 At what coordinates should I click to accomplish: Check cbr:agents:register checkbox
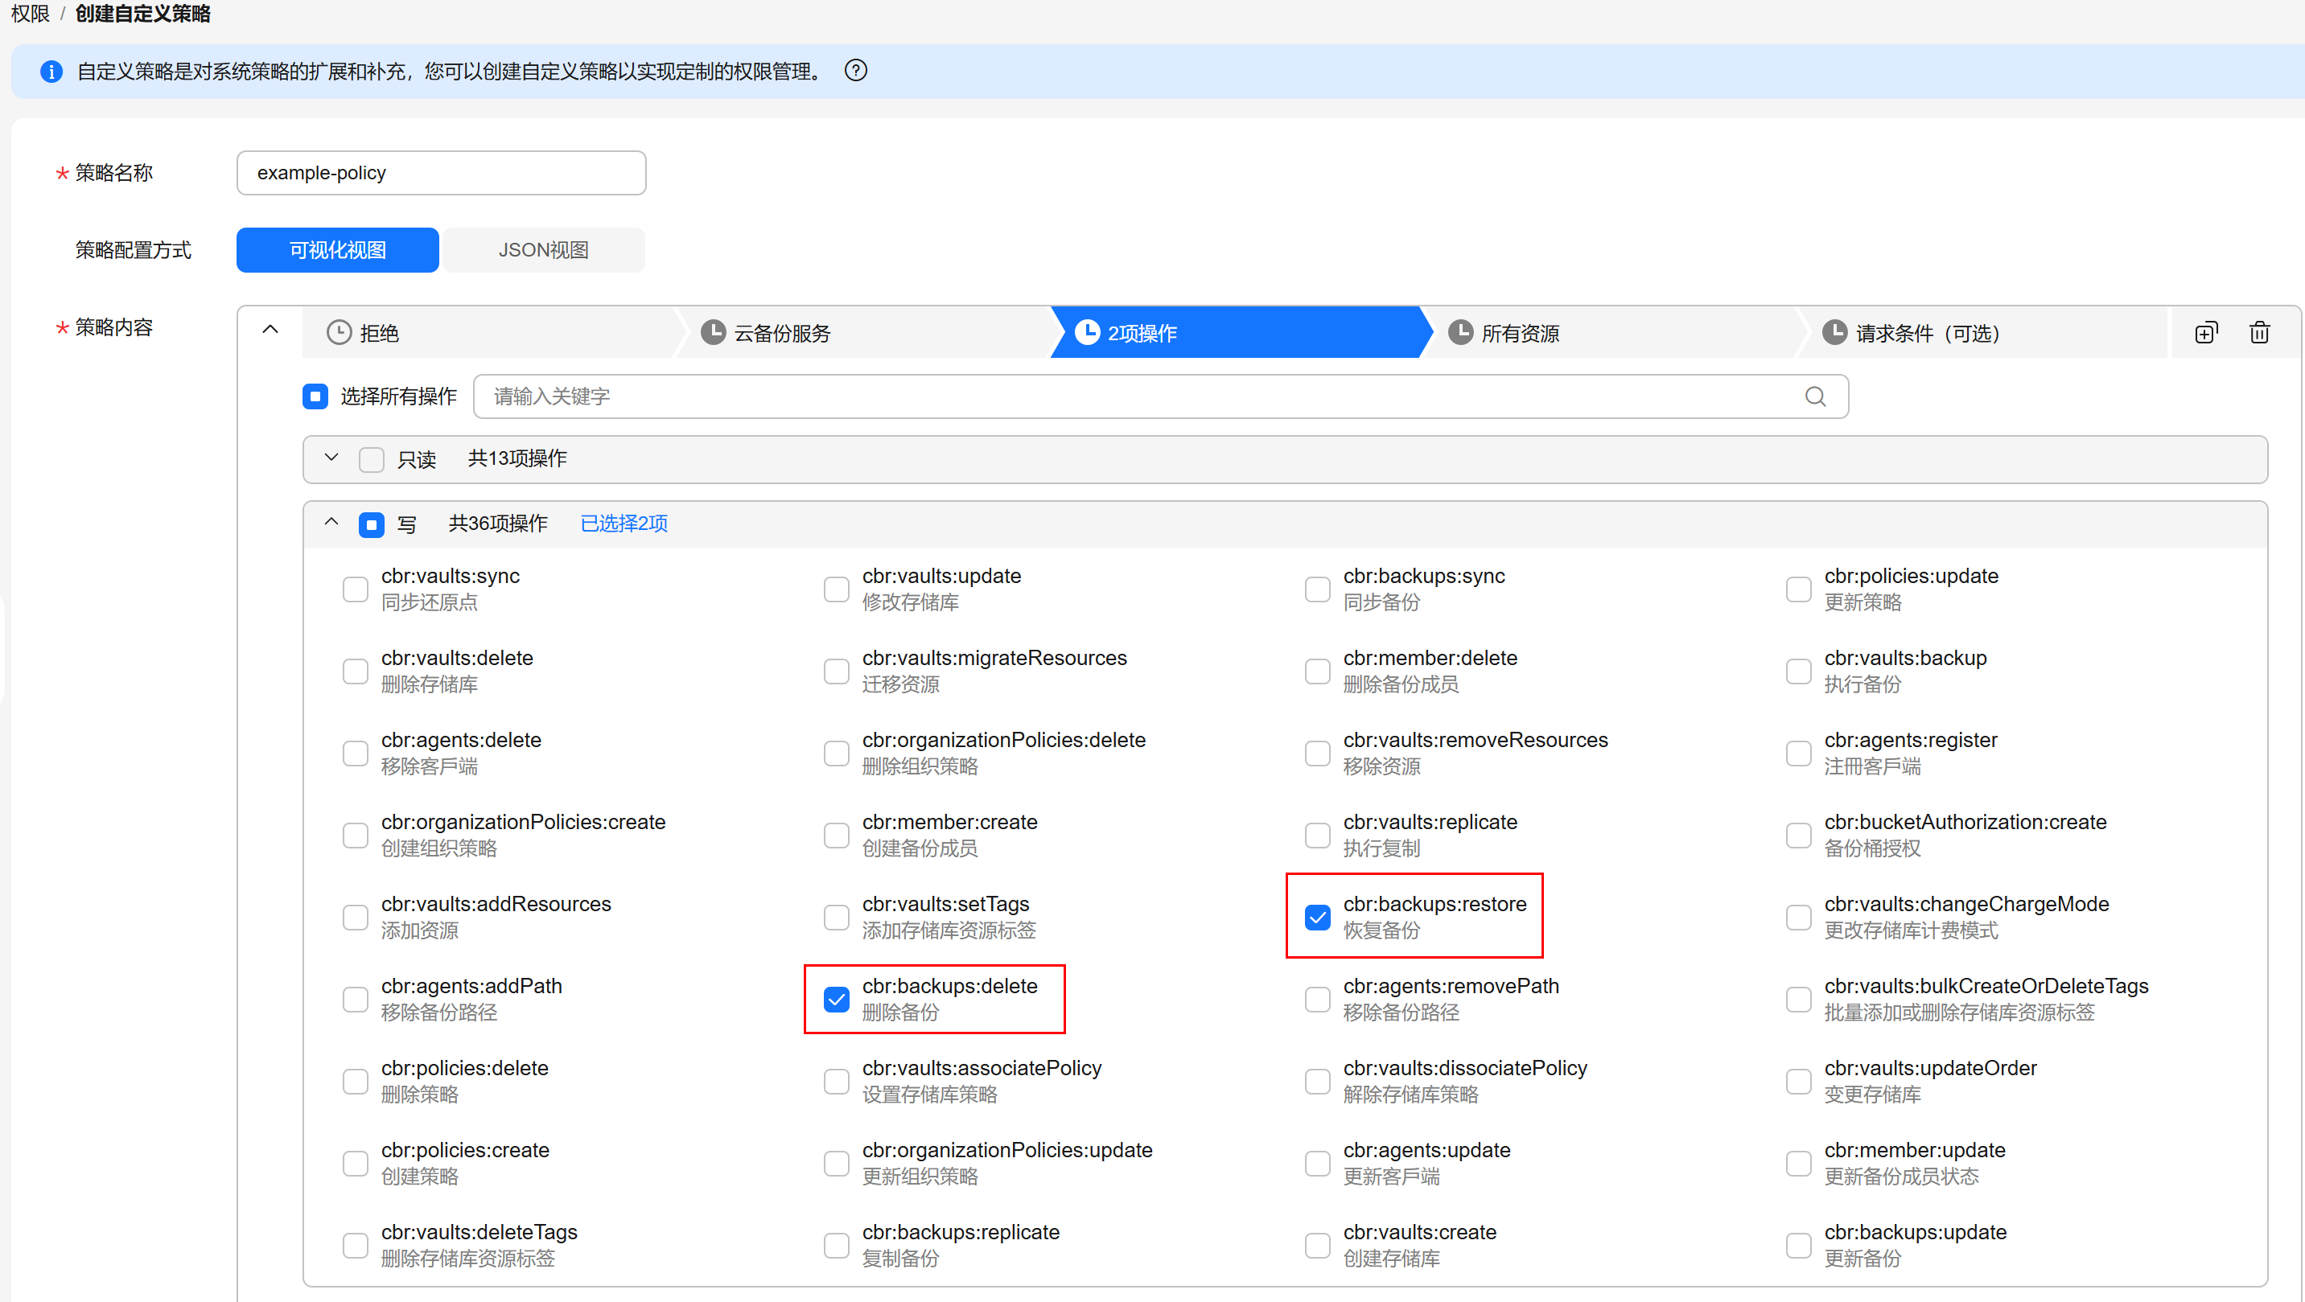pyautogui.click(x=1797, y=754)
